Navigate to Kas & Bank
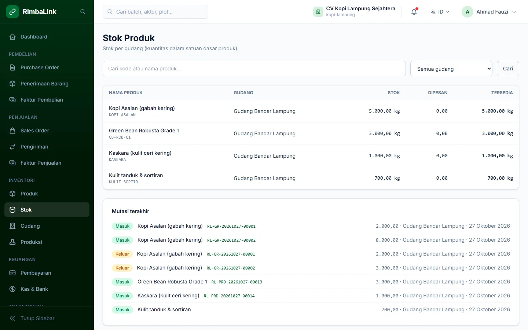 pos(47,289)
